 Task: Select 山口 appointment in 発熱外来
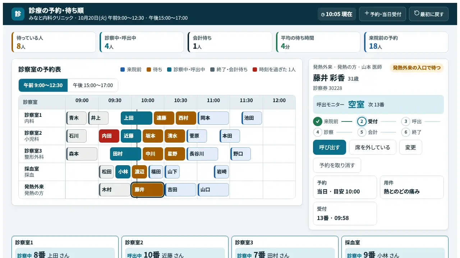coord(213,190)
